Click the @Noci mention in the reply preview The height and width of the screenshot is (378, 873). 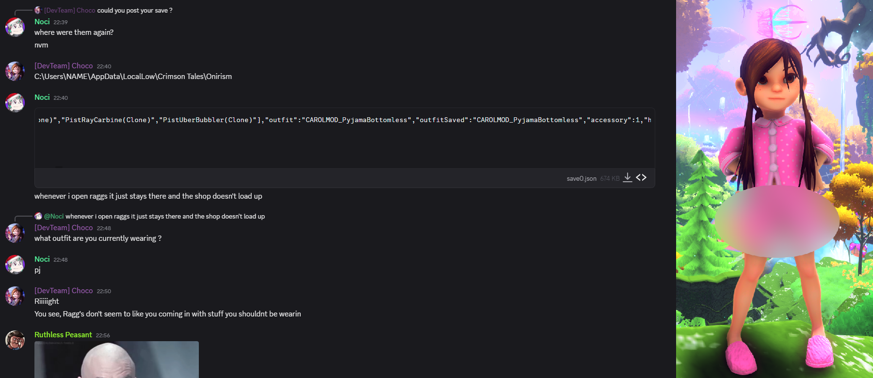[54, 216]
